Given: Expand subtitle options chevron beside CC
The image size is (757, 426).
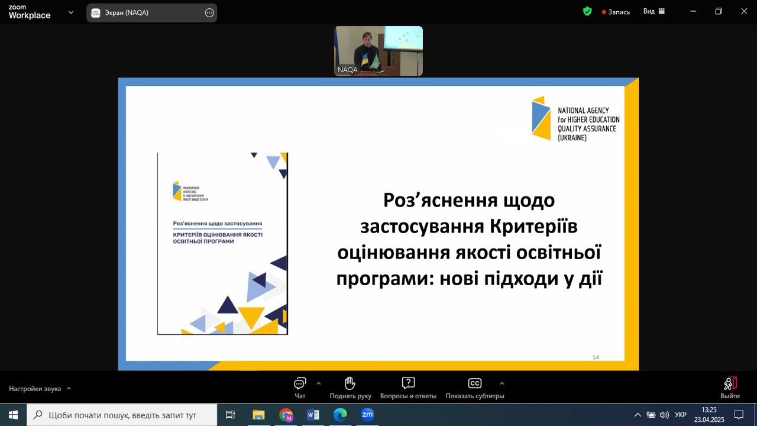Looking at the screenshot, I should (502, 383).
